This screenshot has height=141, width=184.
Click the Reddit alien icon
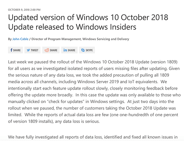click(47, 50)
